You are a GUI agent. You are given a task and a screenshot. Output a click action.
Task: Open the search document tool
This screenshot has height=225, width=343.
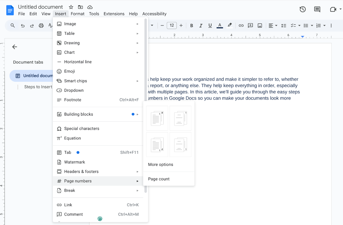12,25
